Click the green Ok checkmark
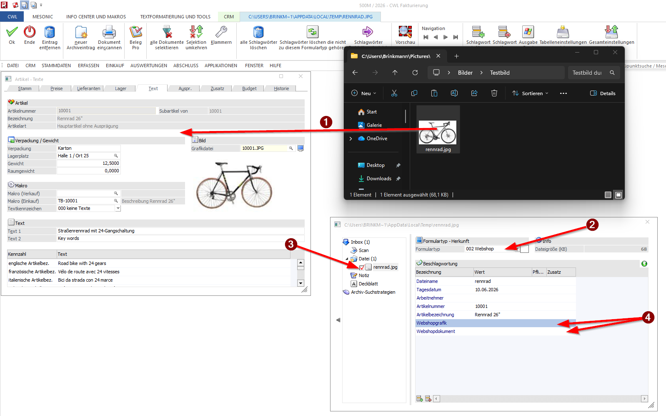 click(x=12, y=32)
